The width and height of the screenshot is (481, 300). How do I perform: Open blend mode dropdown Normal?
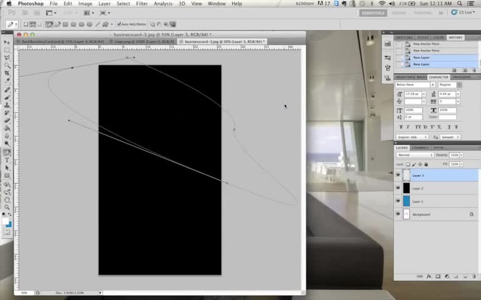pyautogui.click(x=415, y=155)
